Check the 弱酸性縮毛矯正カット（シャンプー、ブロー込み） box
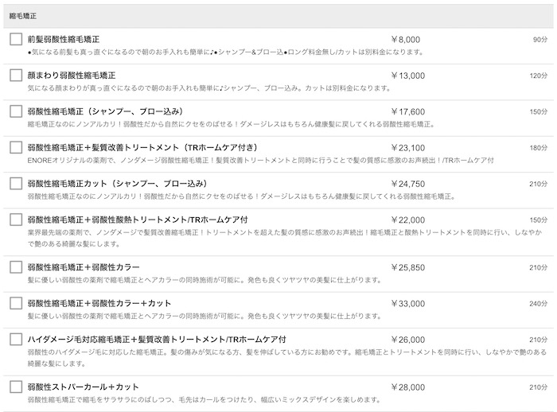 point(16,183)
